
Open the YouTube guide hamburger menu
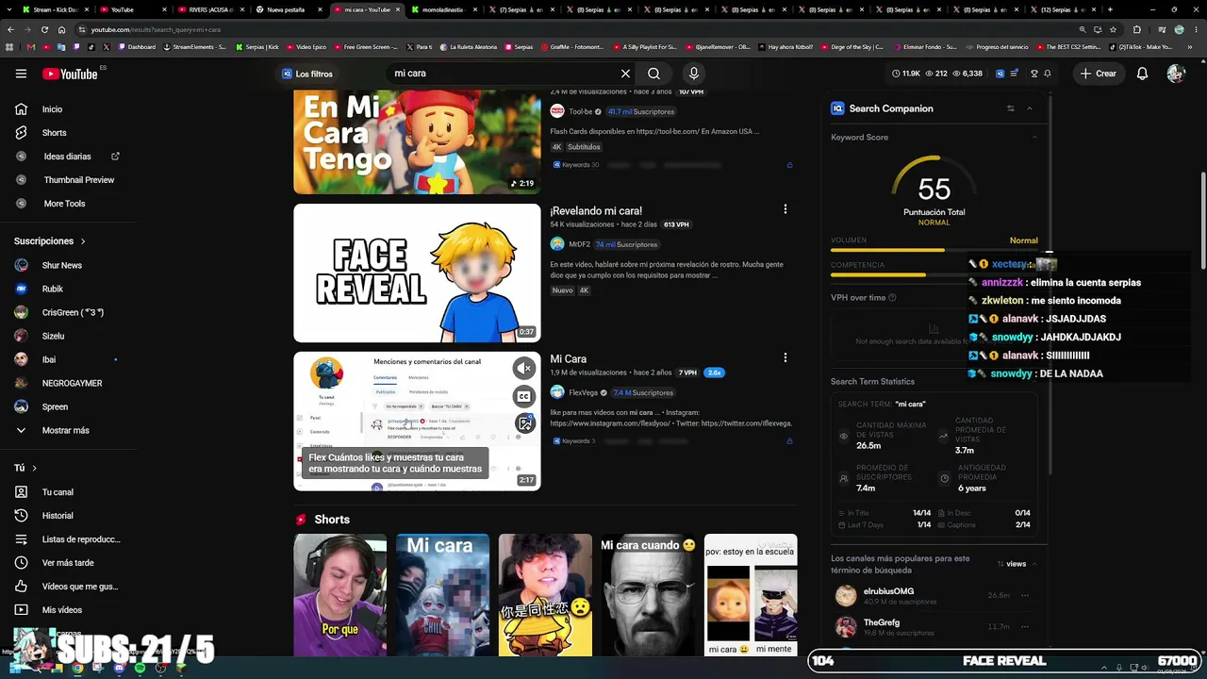(x=21, y=74)
